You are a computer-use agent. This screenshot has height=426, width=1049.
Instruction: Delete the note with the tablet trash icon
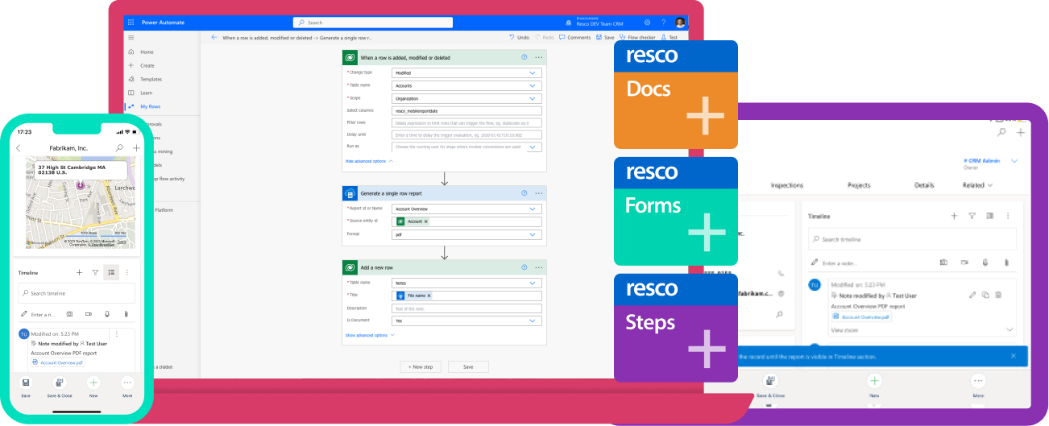pyautogui.click(x=998, y=296)
